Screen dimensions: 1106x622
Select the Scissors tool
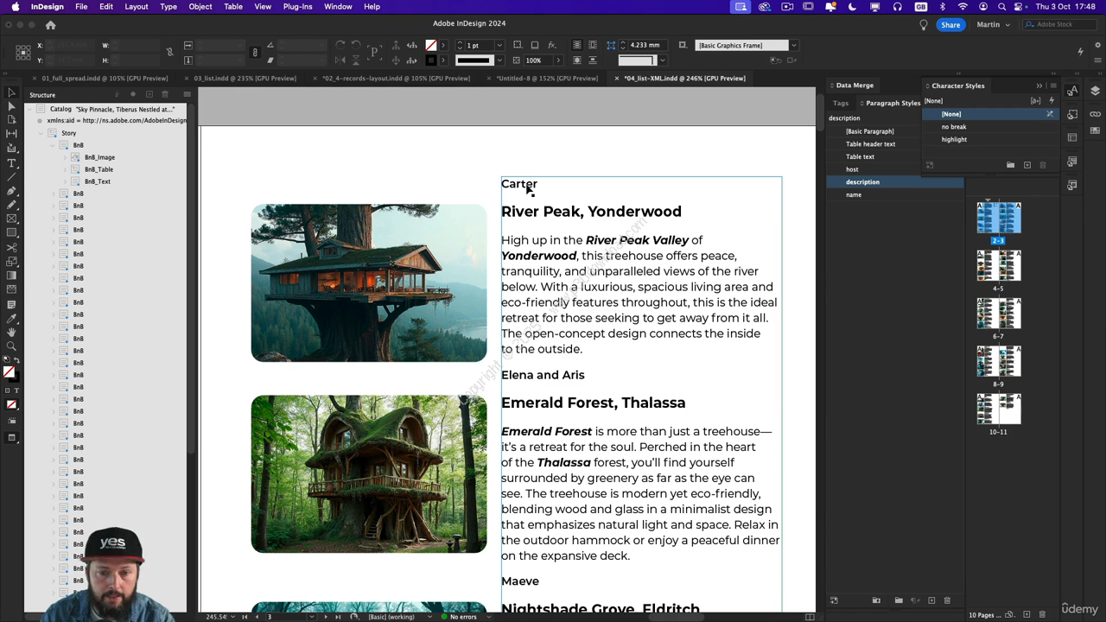(11, 247)
